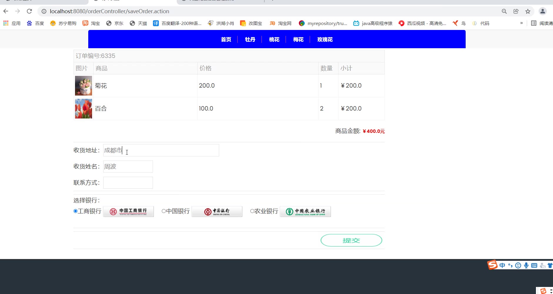Select the 农业银行 radio button
Screen dimensions: 553x294
point(252,211)
